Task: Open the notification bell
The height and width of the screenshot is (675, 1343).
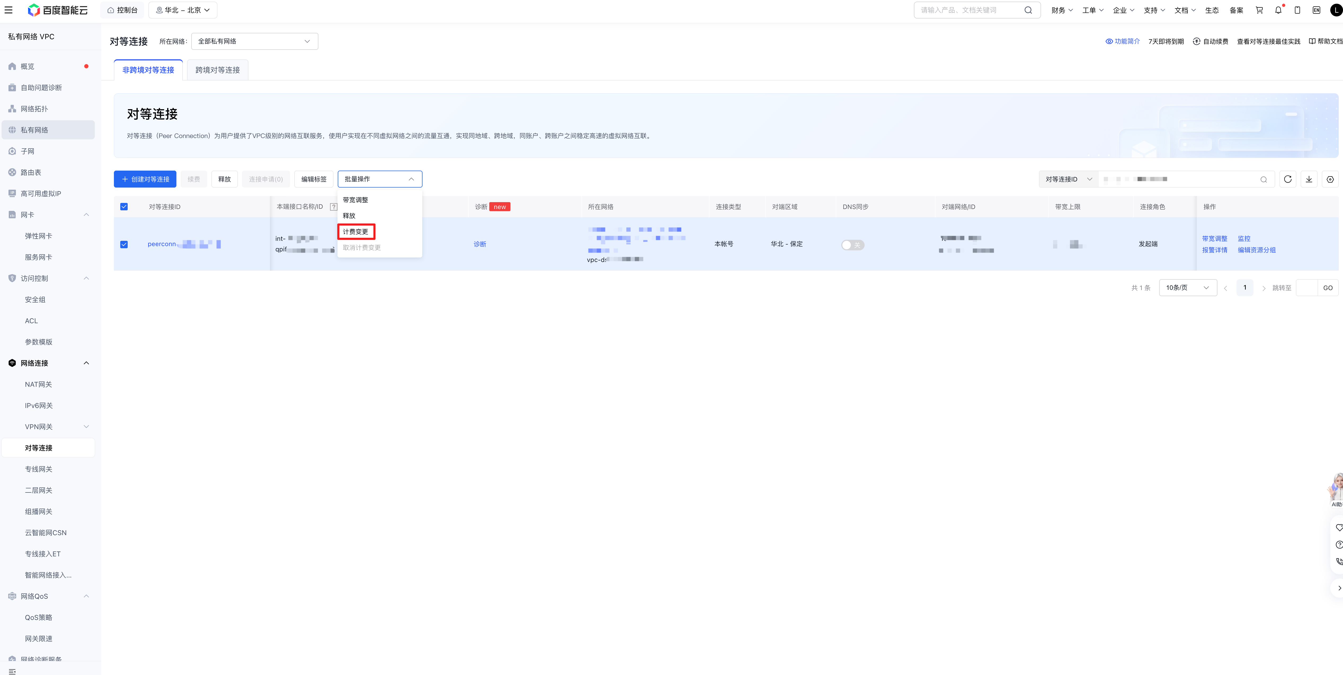Action: click(1278, 10)
